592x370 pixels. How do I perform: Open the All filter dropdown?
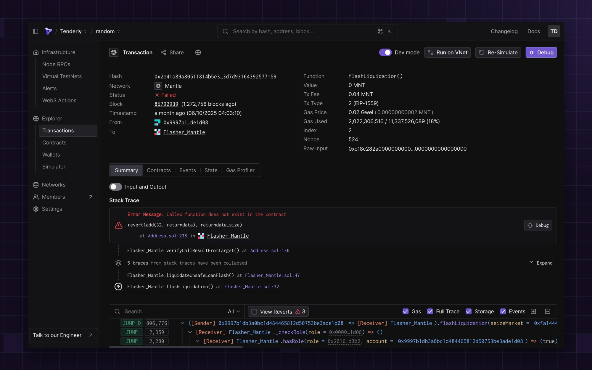pyautogui.click(x=234, y=311)
